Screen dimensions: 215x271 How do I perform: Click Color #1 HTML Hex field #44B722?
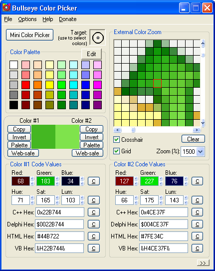click(60, 236)
